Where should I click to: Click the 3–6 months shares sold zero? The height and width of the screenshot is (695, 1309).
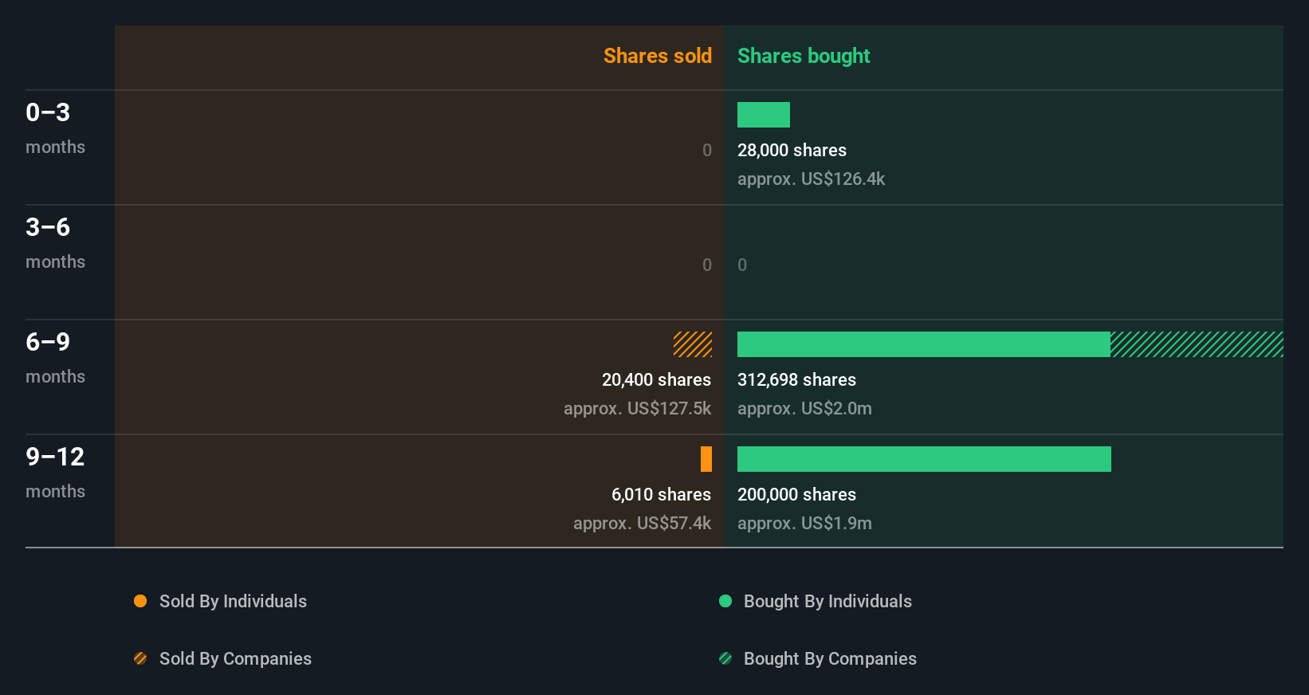coord(707,265)
